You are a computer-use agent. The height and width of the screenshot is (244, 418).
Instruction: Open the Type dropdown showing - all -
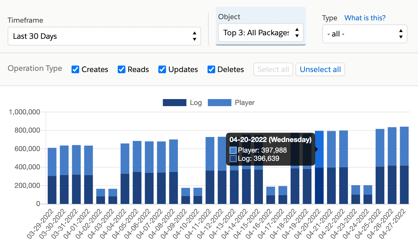pos(365,34)
